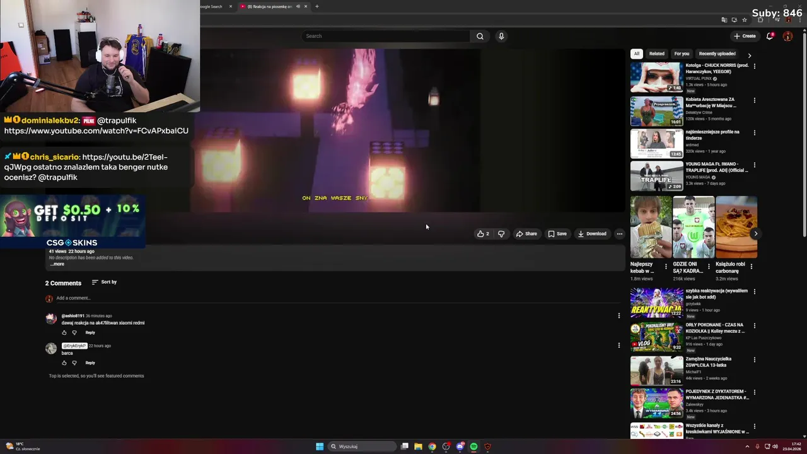Screen dimensions: 807x454
Task: Click the Windows taskbar Wyszukaj search box
Action: coord(363,446)
